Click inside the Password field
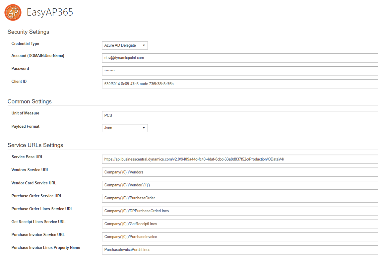This screenshot has height=258, width=378. pyautogui.click(x=177, y=71)
